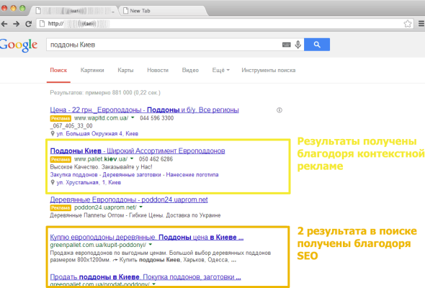
Task: Open the Ещё dropdown menu
Action: 220,70
